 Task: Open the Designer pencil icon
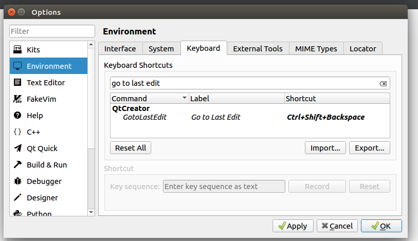[x=17, y=198]
